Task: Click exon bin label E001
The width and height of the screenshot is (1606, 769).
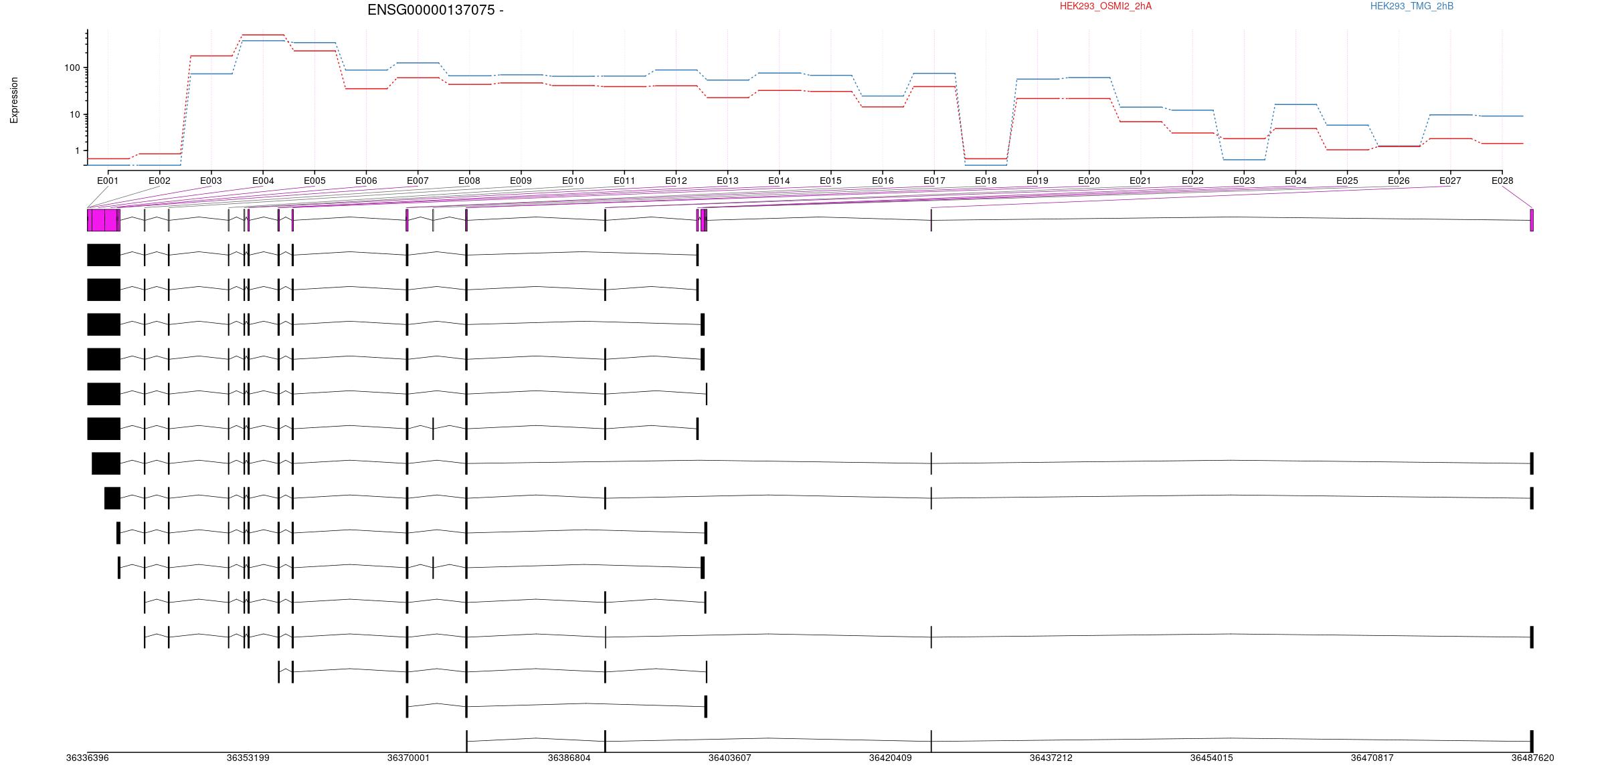Action: point(108,181)
